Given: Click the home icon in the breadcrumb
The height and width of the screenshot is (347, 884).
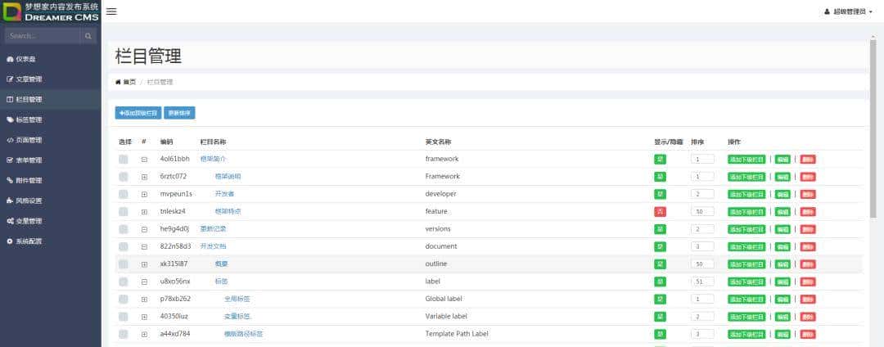Looking at the screenshot, I should pyautogui.click(x=118, y=82).
